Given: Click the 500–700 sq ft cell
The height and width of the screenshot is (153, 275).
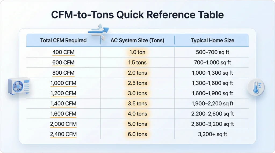Looking at the screenshot, I should 212,52.
